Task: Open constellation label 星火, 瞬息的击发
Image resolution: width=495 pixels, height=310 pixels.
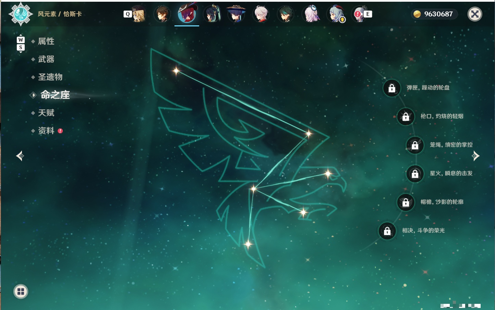Action: 451,173
